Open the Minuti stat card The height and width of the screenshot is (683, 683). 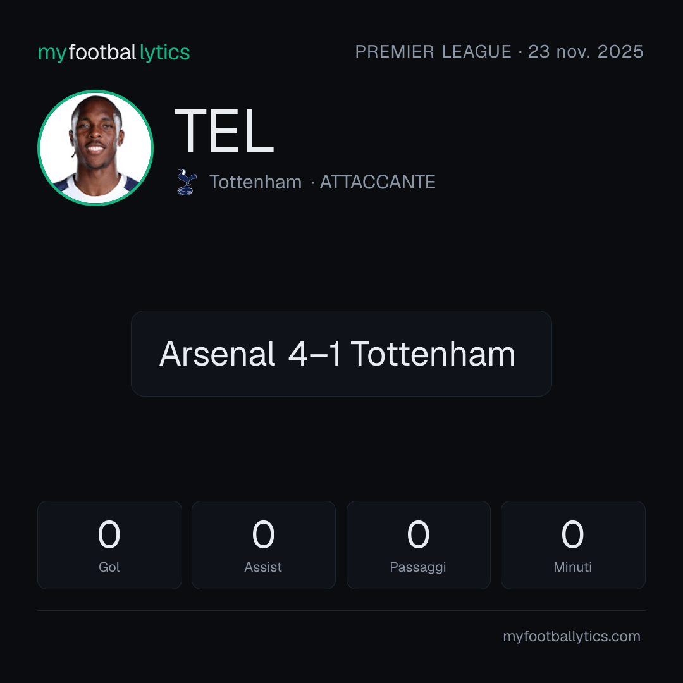[573, 545]
